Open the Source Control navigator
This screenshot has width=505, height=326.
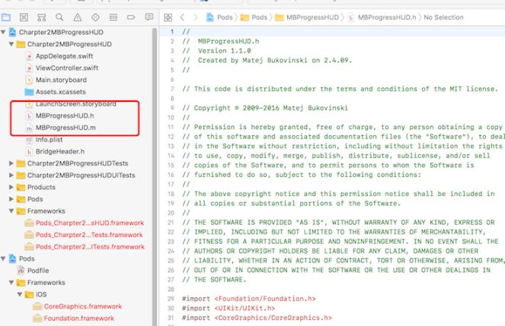pos(25,16)
